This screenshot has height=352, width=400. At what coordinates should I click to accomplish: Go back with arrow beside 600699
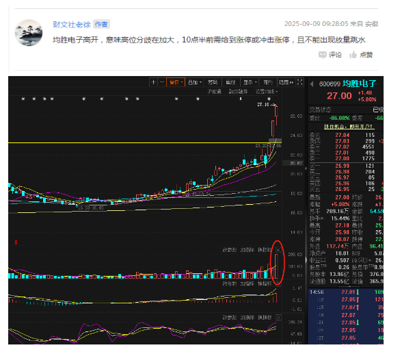click(x=312, y=84)
